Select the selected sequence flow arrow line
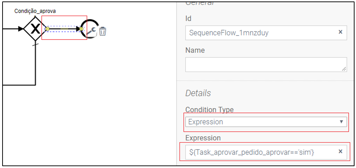 click(x=64, y=29)
